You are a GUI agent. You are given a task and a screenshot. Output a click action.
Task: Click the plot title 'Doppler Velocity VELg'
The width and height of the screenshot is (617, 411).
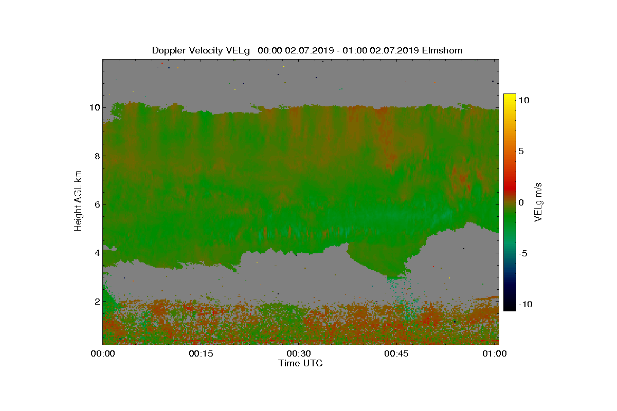click(x=201, y=50)
